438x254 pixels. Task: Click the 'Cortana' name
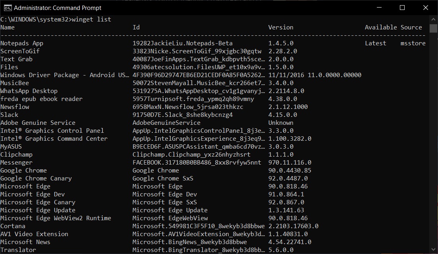(13, 226)
